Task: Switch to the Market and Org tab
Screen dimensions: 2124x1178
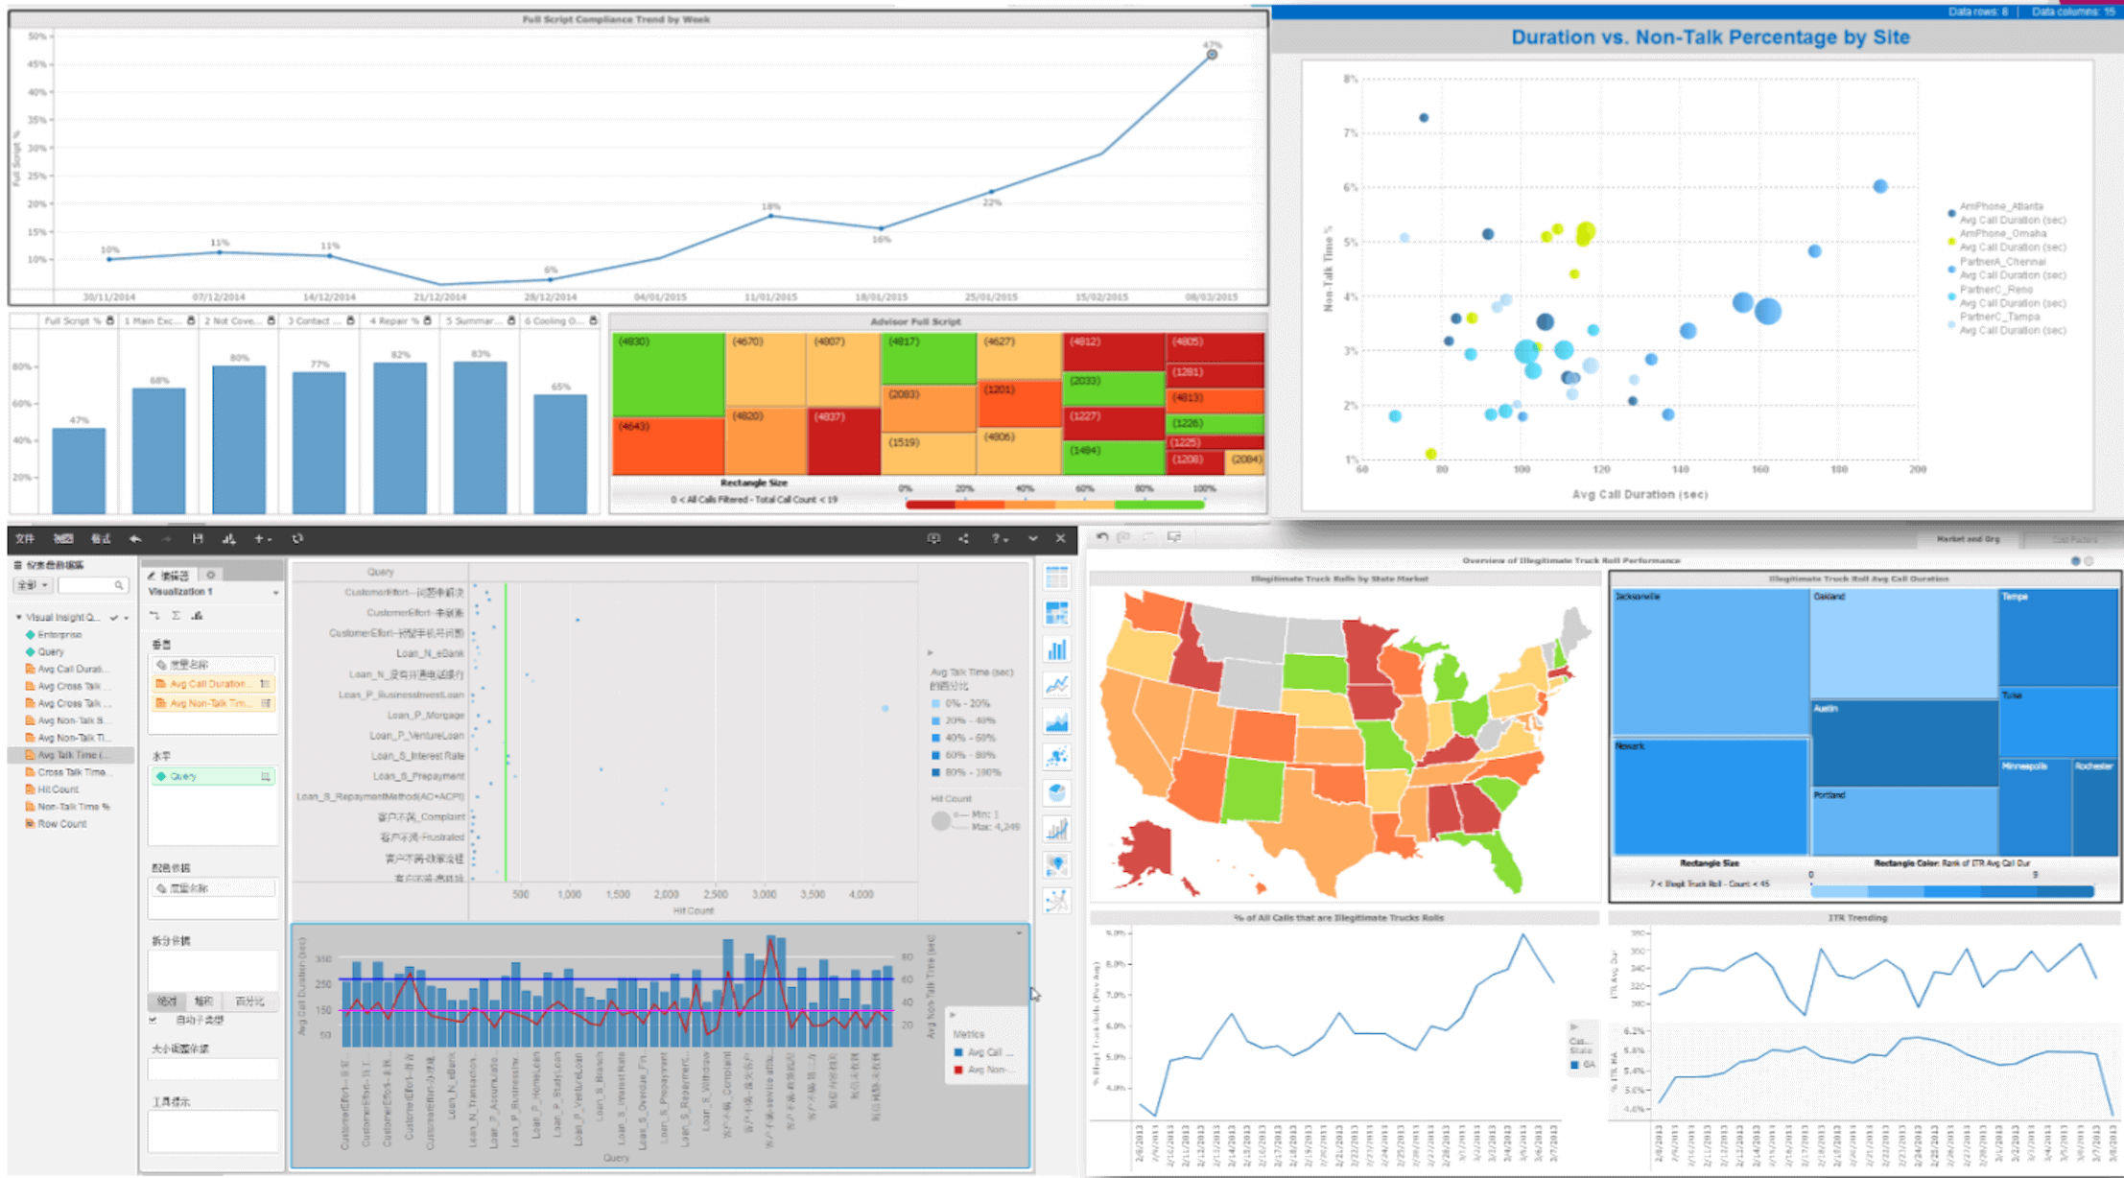Action: 1968,539
